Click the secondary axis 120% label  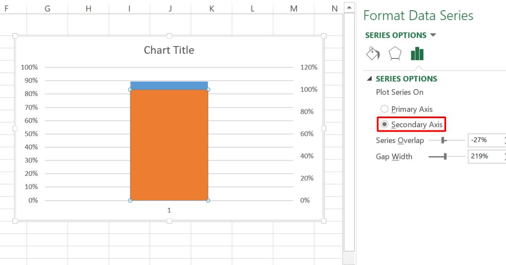tap(309, 66)
